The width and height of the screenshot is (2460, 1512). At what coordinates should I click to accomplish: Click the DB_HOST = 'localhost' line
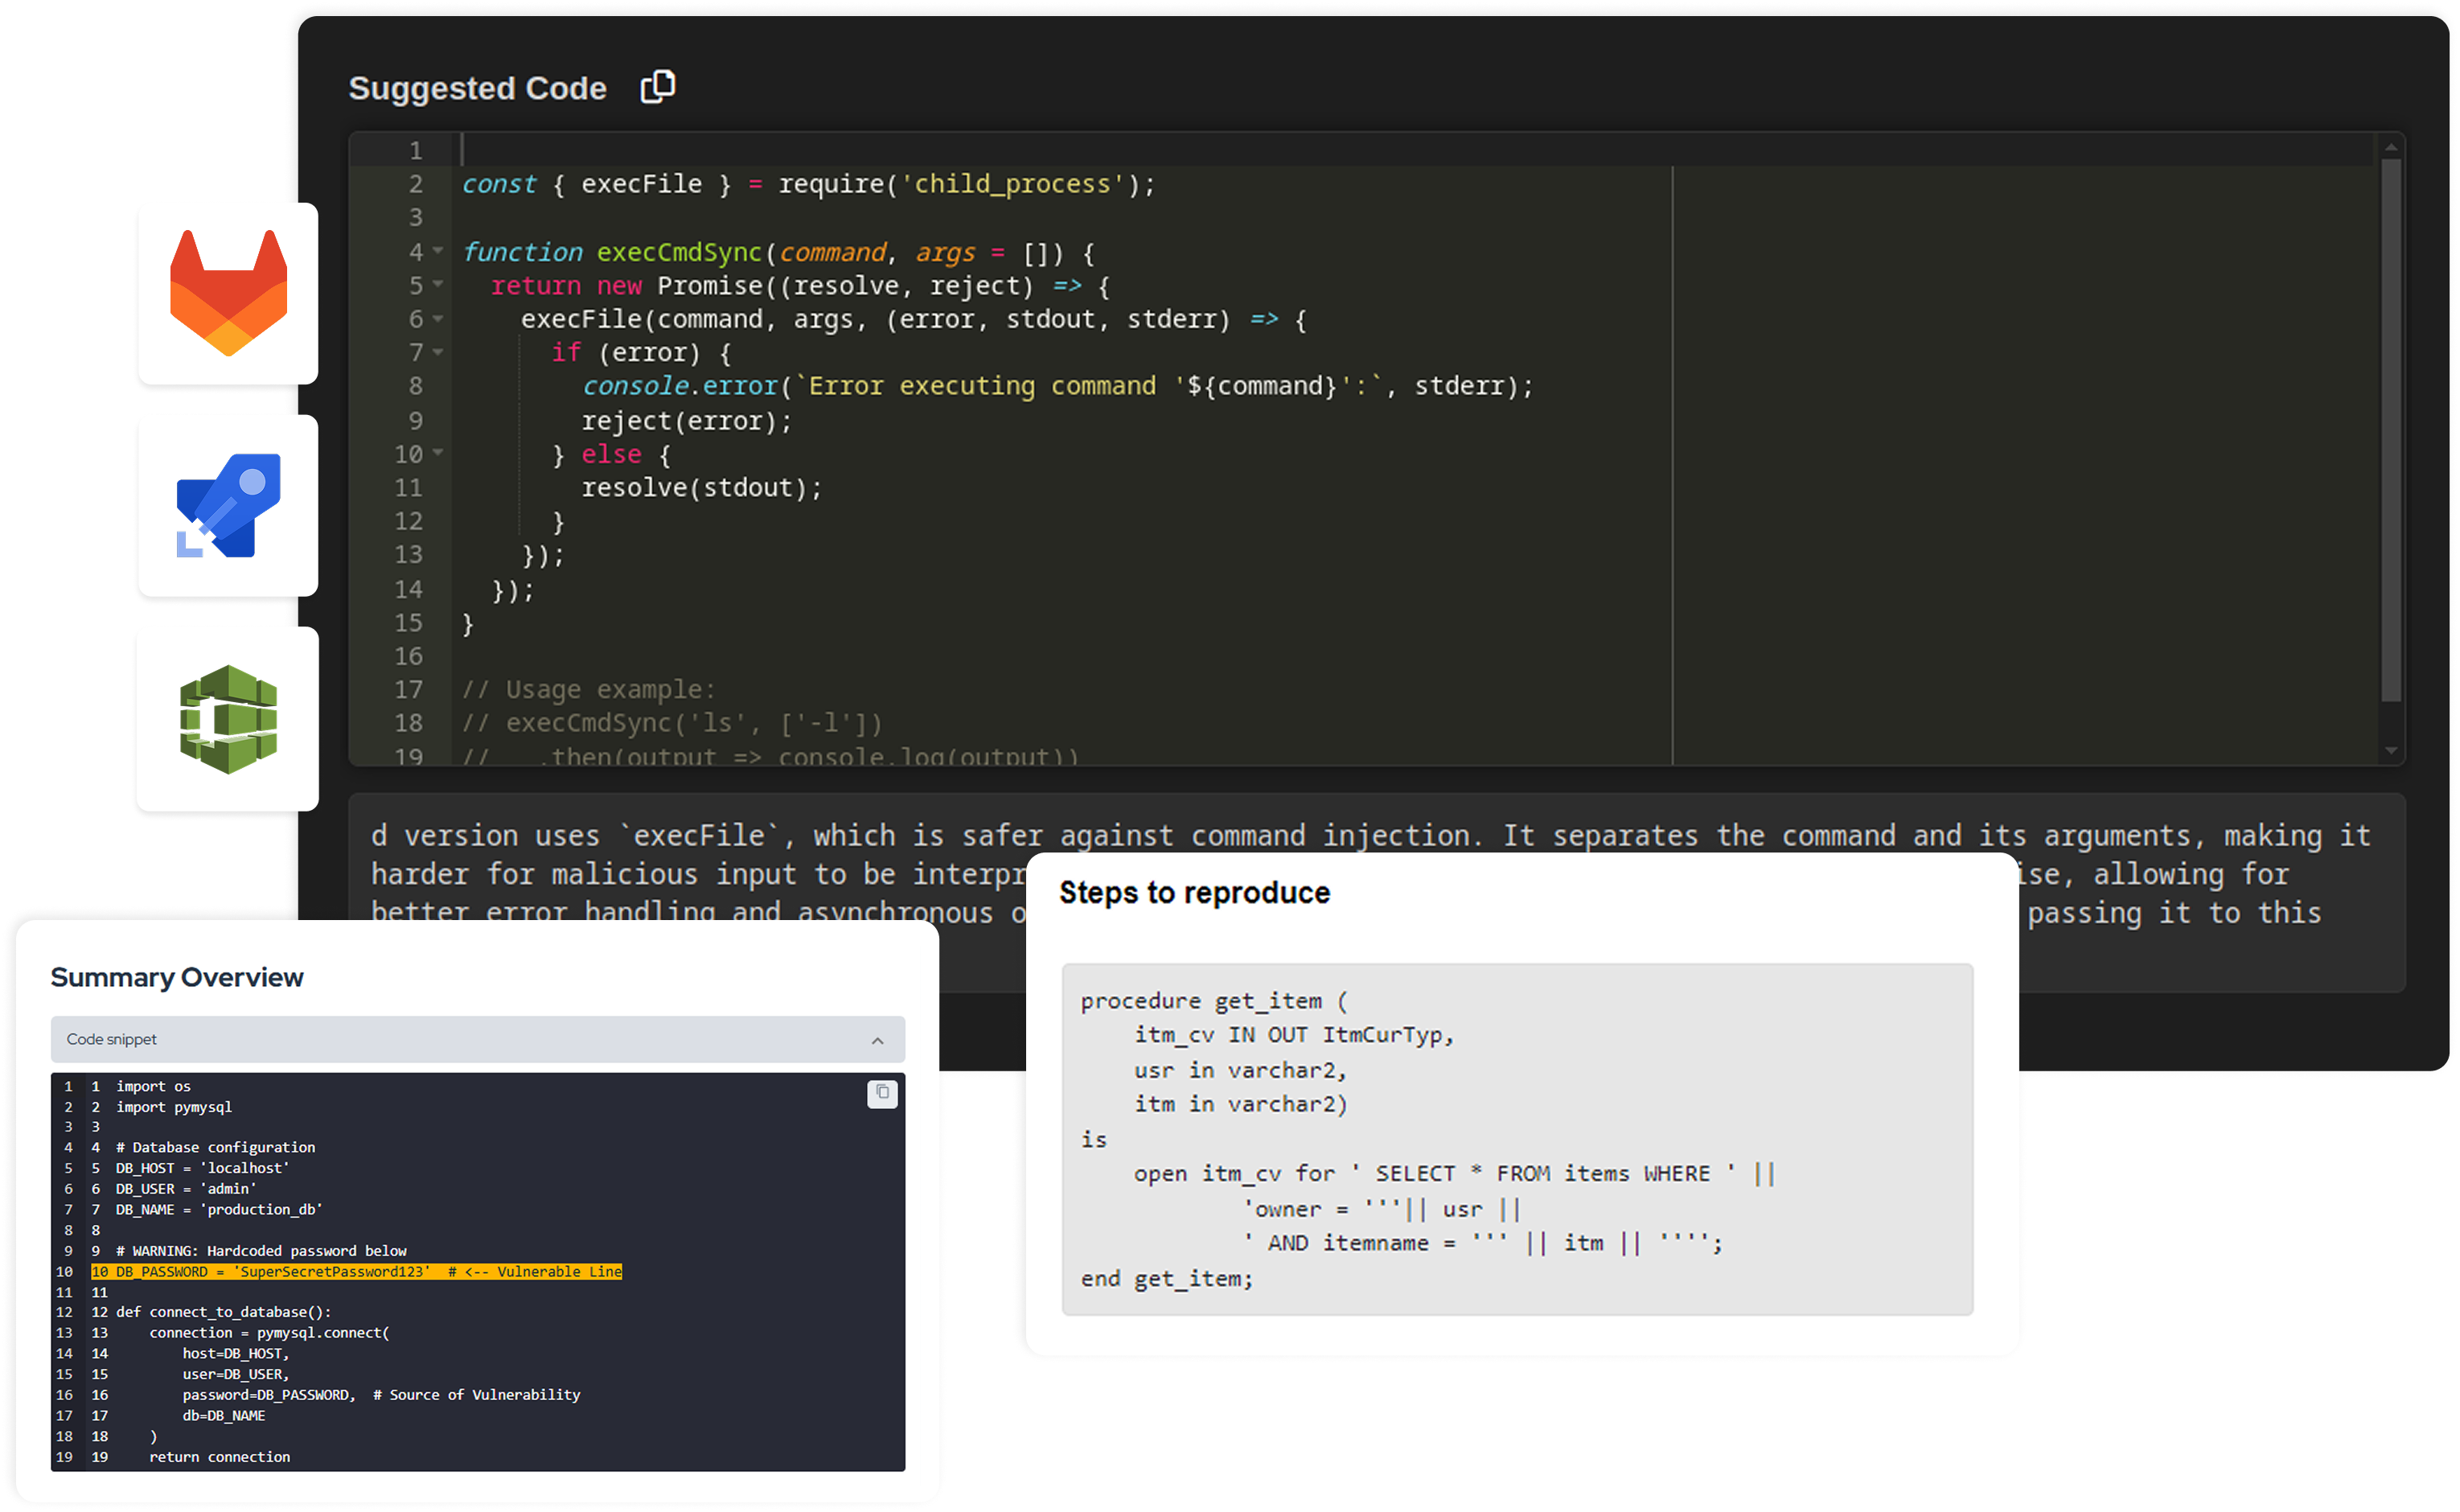click(202, 1168)
